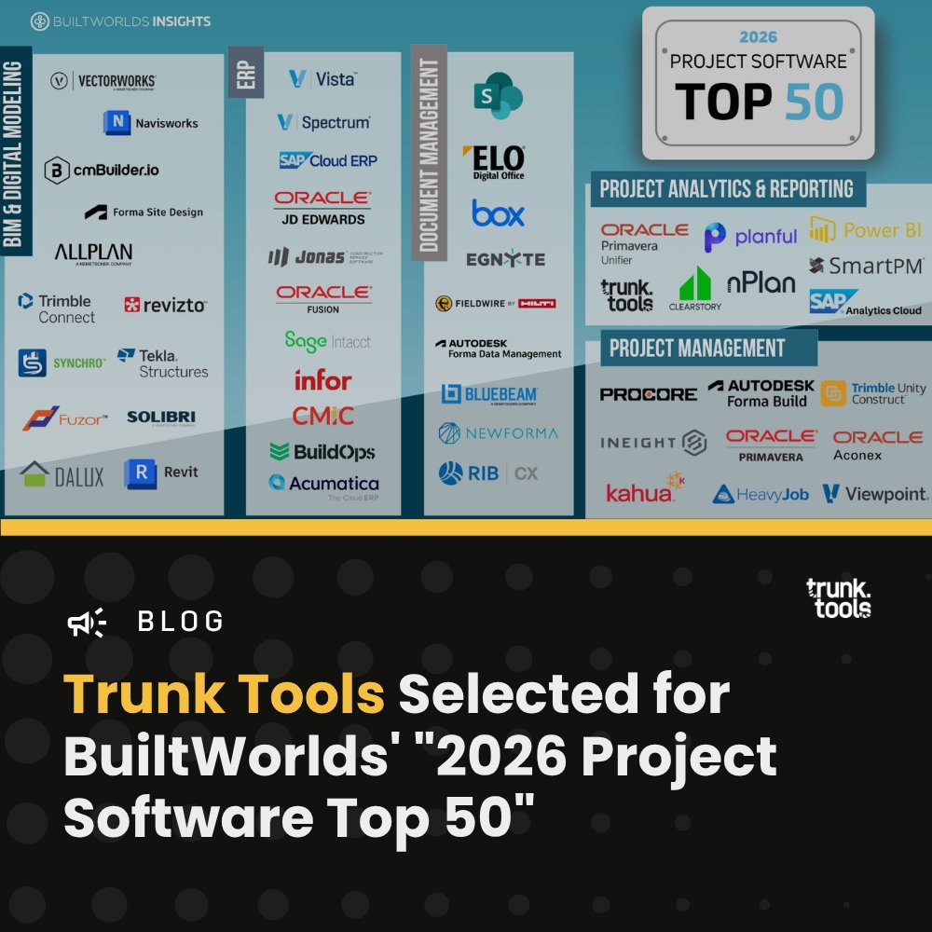
Task: Select the SAP Analytics Cloud logo
Action: point(866,302)
